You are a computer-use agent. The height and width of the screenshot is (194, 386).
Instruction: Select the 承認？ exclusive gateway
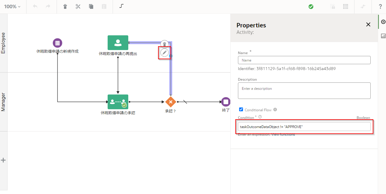[x=170, y=102]
